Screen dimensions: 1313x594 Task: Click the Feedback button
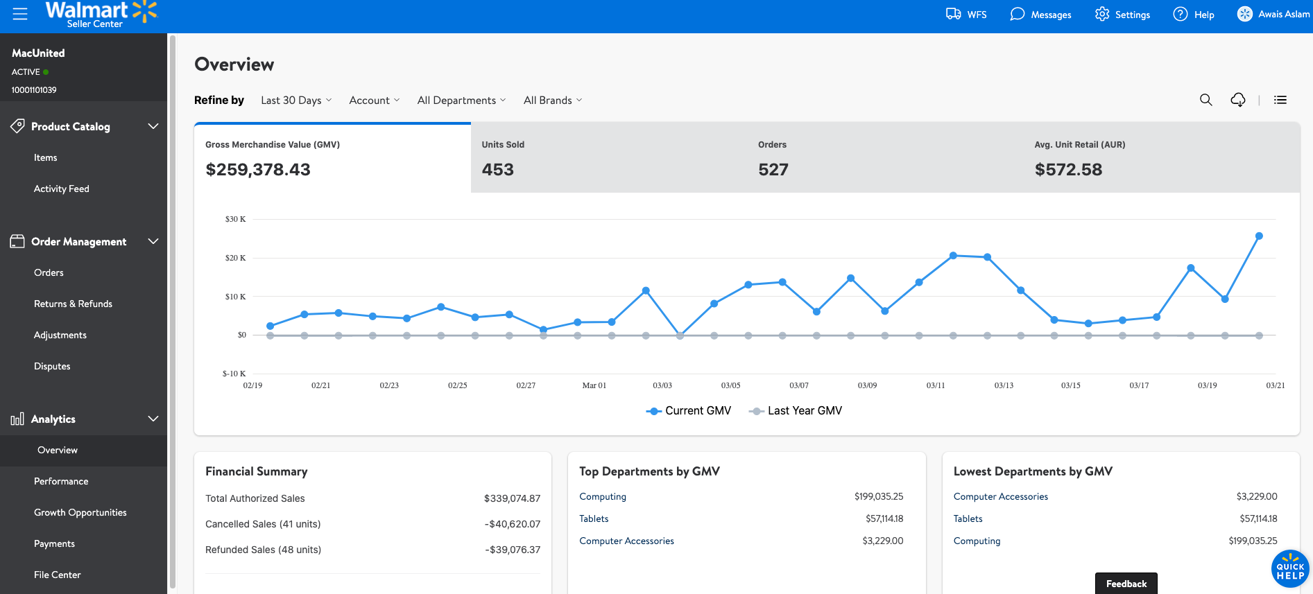(x=1126, y=584)
